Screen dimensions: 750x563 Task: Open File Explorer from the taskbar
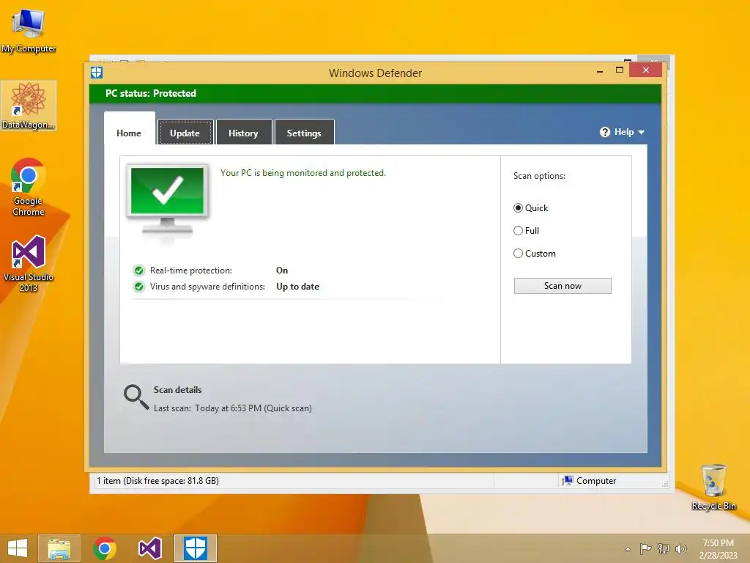(x=59, y=548)
